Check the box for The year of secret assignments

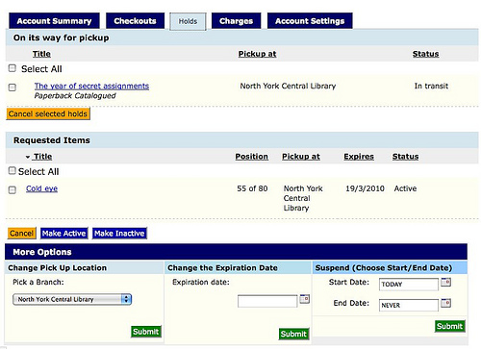tap(13, 87)
